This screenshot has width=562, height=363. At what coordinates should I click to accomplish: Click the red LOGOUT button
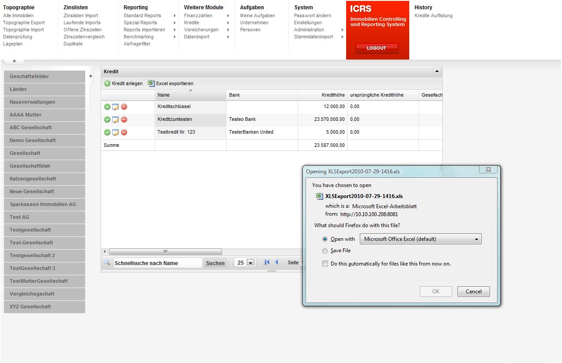(x=377, y=48)
